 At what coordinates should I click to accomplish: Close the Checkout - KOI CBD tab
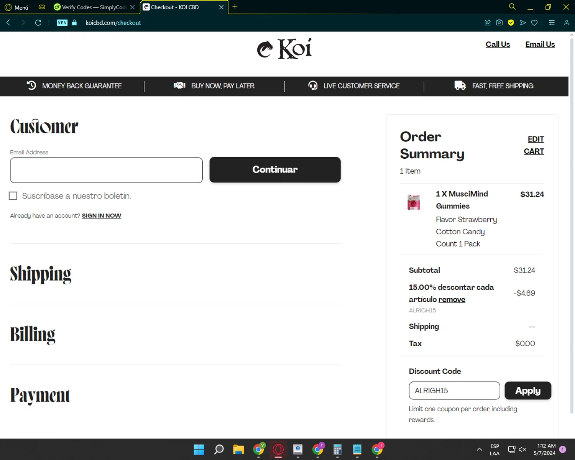(x=221, y=7)
